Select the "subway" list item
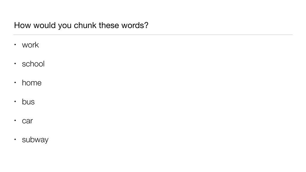The width and height of the screenshot is (306, 172). coord(35,140)
